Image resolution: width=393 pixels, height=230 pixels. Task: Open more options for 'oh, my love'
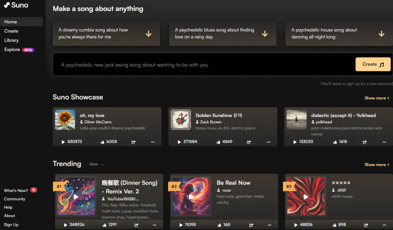[x=153, y=142]
